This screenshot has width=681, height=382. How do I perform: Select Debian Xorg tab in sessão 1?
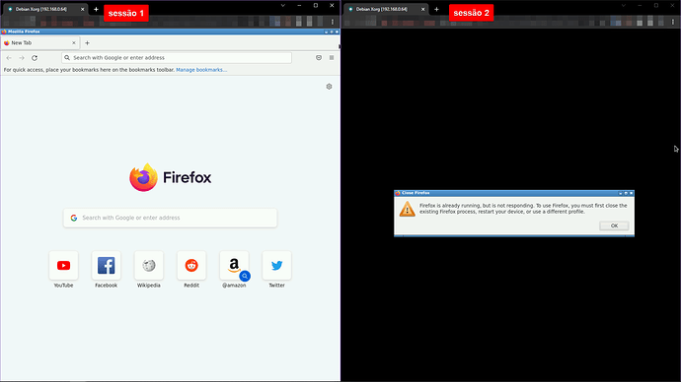click(x=41, y=9)
